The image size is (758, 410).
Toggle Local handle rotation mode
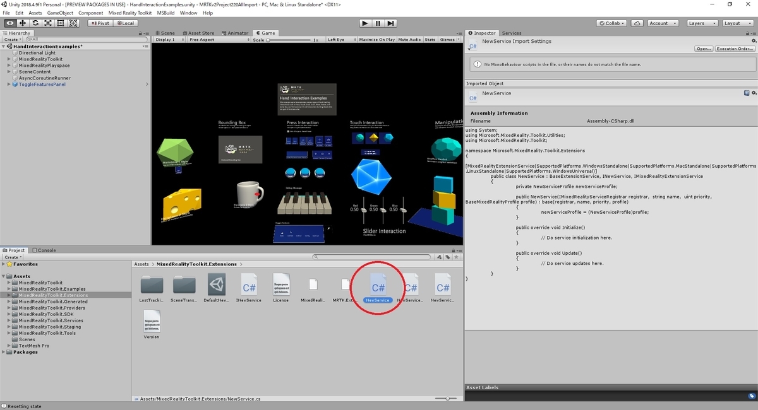point(125,23)
